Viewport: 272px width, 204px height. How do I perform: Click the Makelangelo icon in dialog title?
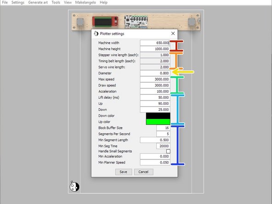pyautogui.click(x=96, y=34)
